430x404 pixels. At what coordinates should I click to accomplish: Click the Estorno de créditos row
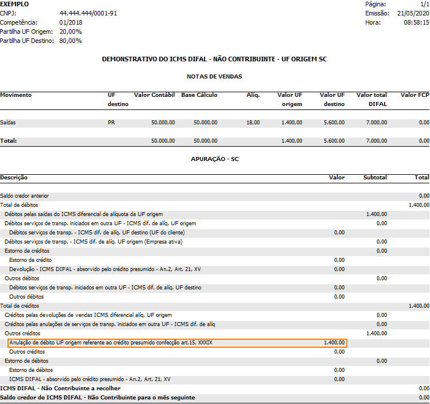(215, 251)
